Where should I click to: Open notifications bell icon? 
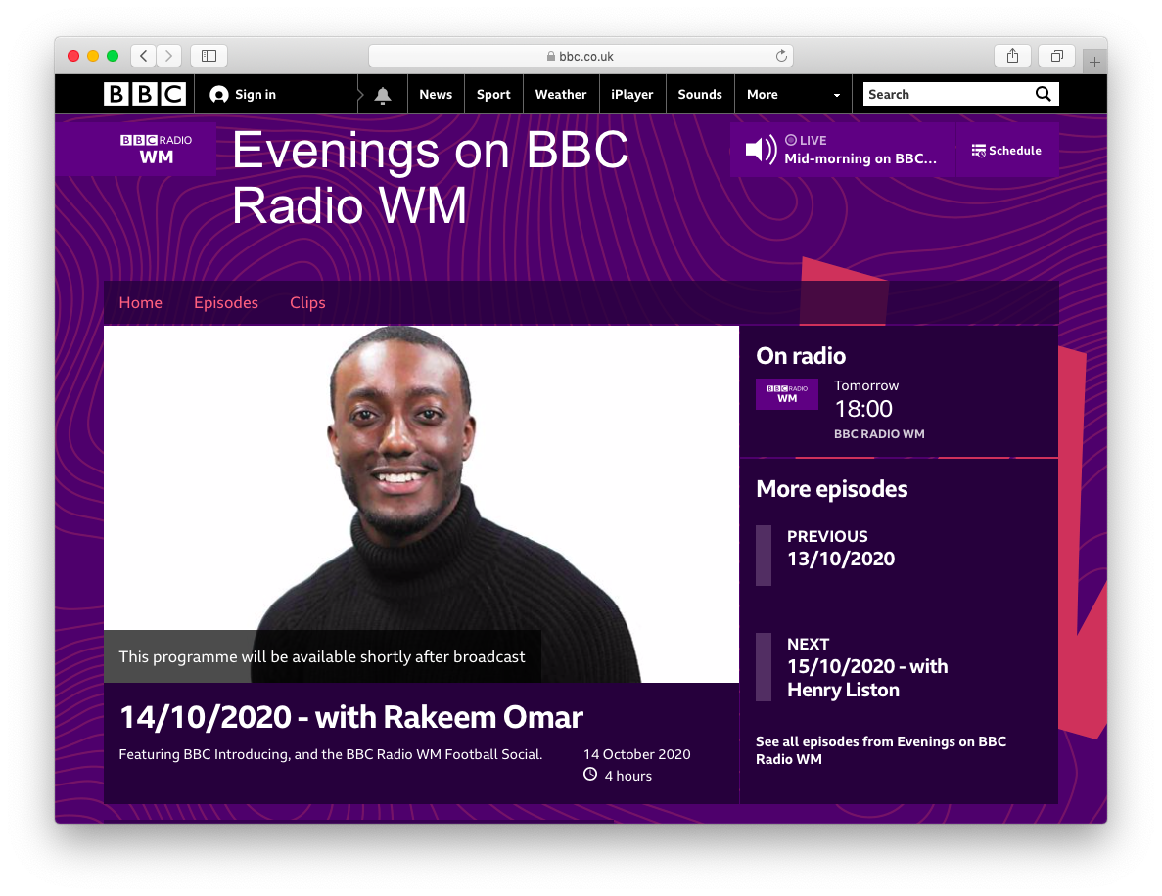click(383, 95)
